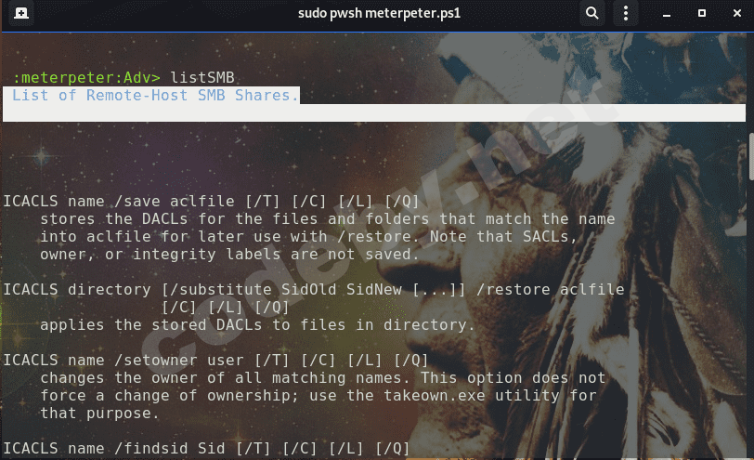Click the word 'takeown.exe' in the output
The image size is (754, 460).
435,396
